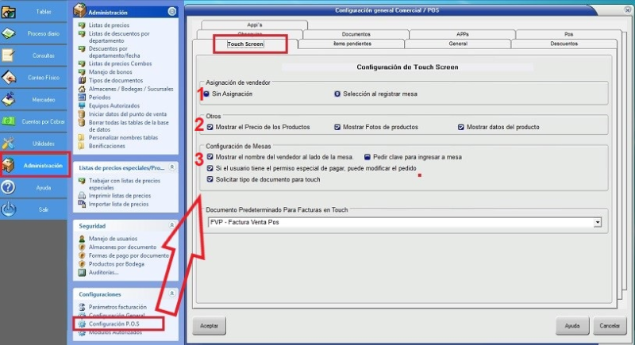Click the Ayuda question mark icon

10,188
